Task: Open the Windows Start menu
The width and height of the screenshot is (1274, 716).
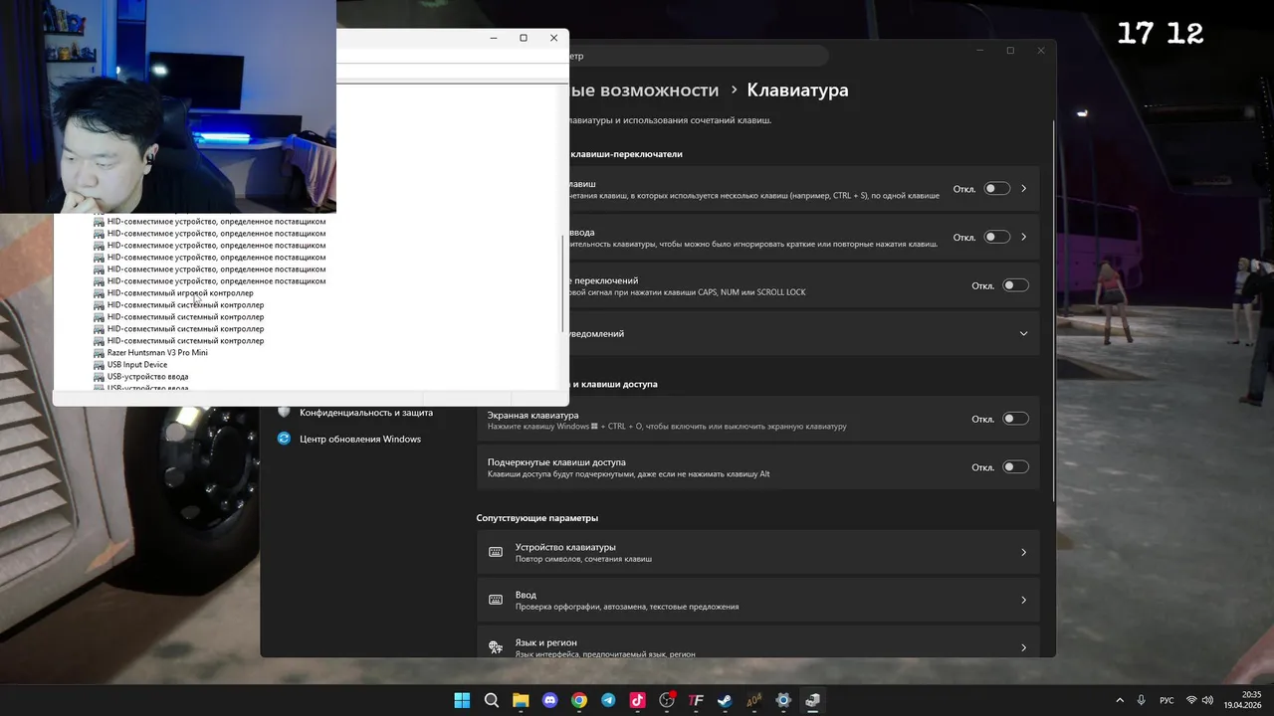Action: point(462,700)
